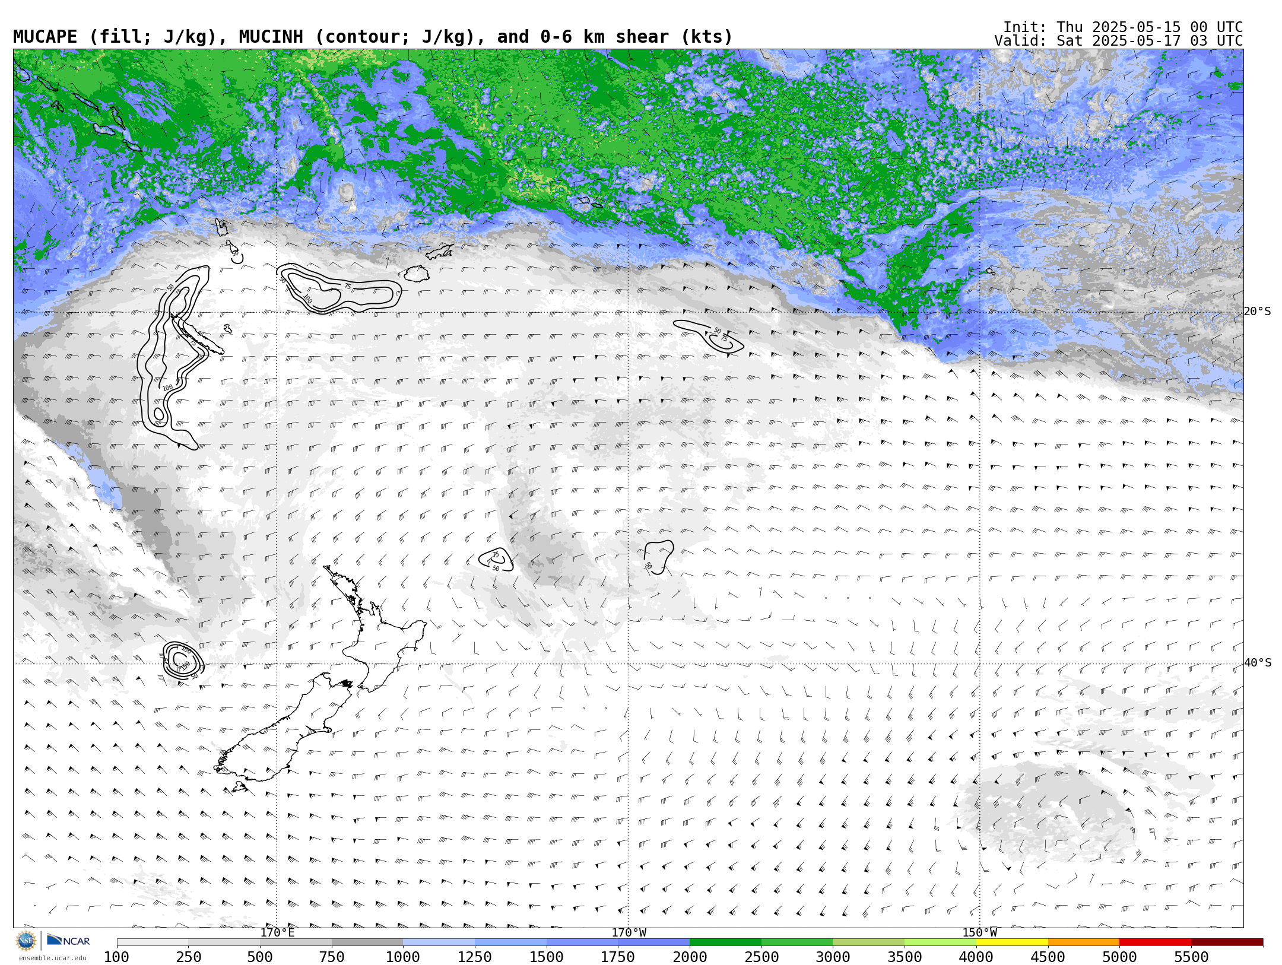Click the medium green 2500–3000 colorbar segment
Screen dimensions: 1282x965
tap(797, 942)
